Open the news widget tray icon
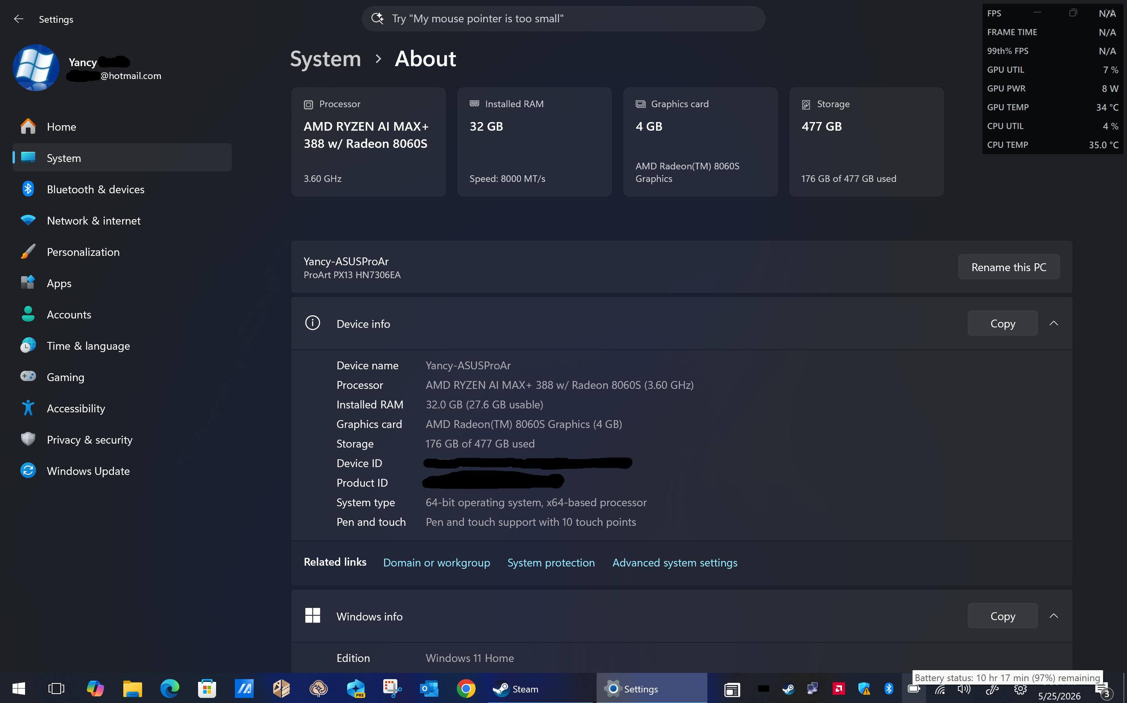 click(x=732, y=690)
